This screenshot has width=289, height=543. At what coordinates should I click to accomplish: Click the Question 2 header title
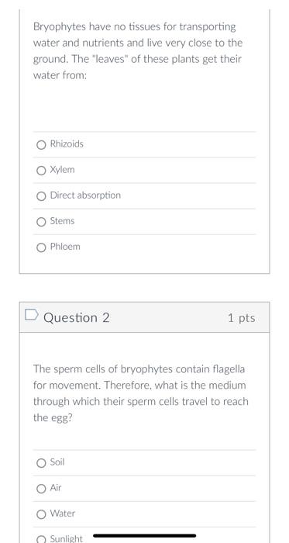click(x=77, y=317)
